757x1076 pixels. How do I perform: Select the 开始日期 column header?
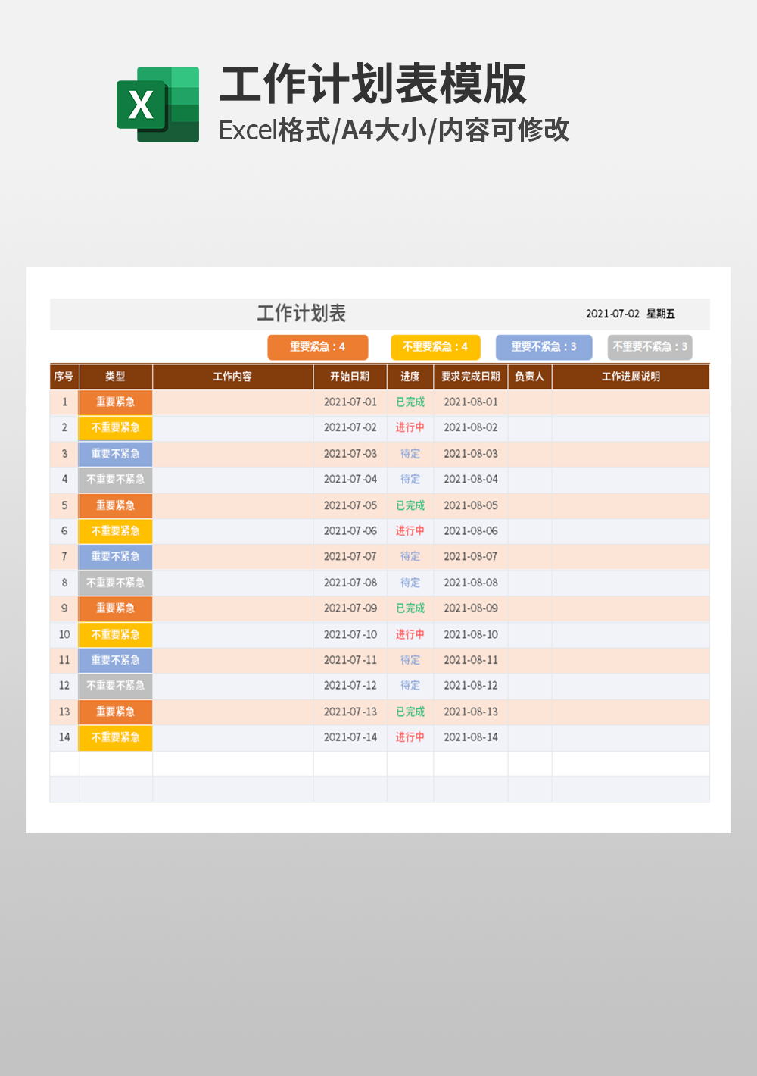tap(350, 377)
